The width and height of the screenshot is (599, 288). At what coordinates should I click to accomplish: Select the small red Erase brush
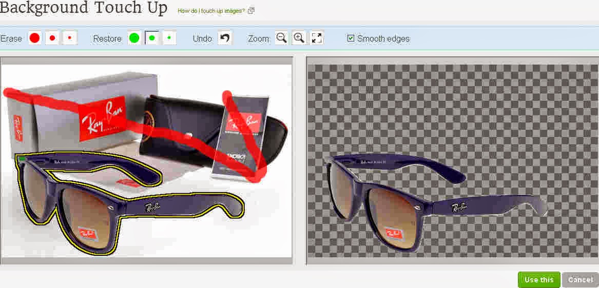70,38
